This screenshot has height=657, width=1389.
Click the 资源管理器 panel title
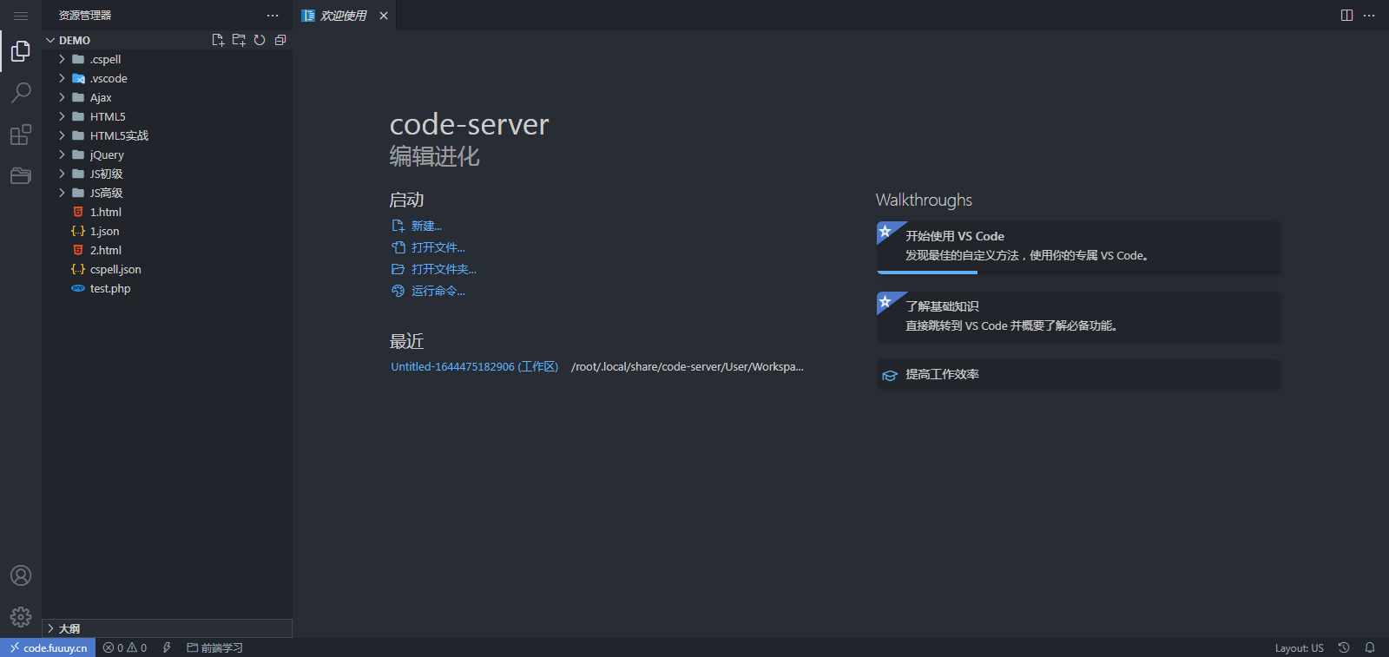pyautogui.click(x=85, y=16)
